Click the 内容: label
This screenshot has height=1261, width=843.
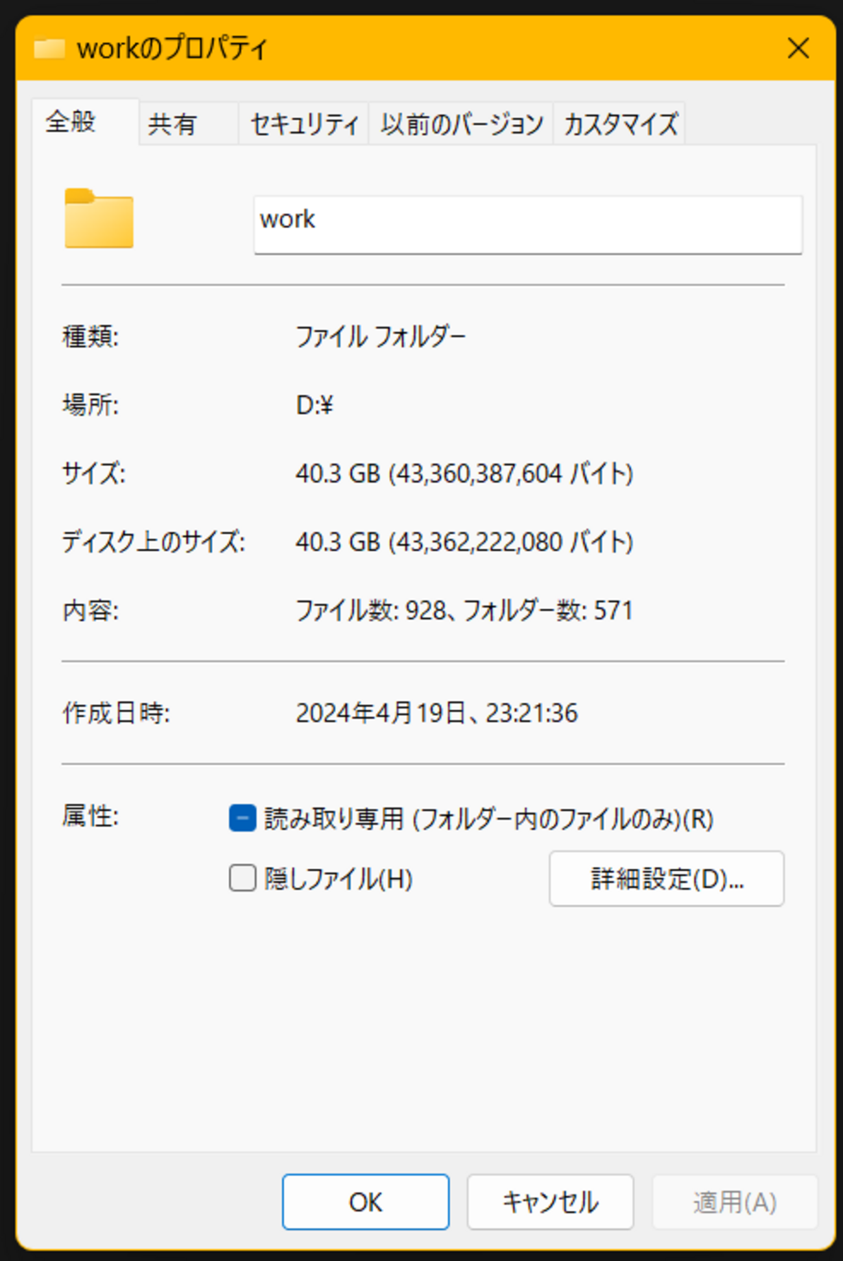click(x=90, y=611)
